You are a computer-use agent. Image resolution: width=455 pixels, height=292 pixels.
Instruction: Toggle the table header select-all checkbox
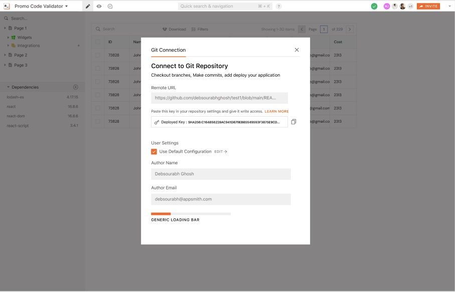click(x=98, y=42)
